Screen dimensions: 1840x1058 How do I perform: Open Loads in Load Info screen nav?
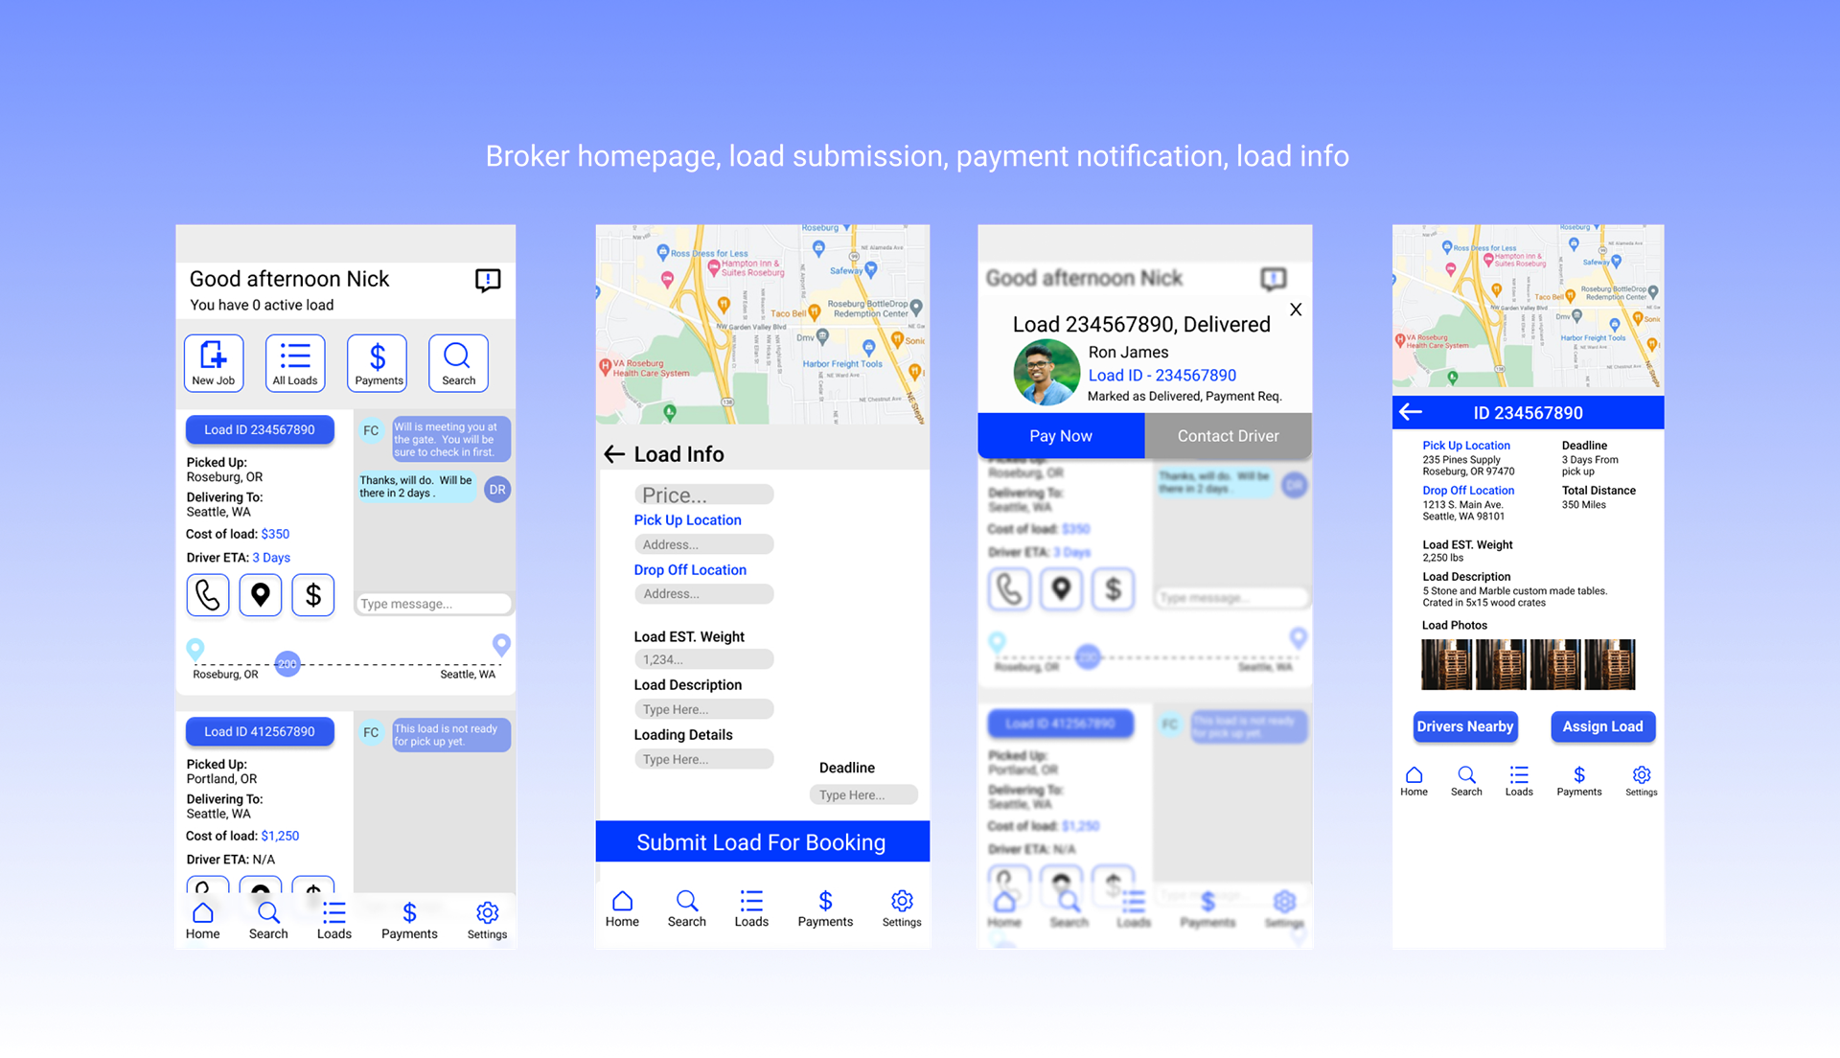click(x=751, y=909)
